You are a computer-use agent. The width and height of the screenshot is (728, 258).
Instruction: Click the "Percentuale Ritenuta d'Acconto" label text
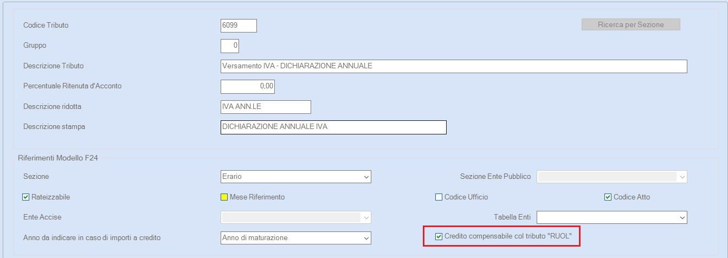[x=72, y=86]
